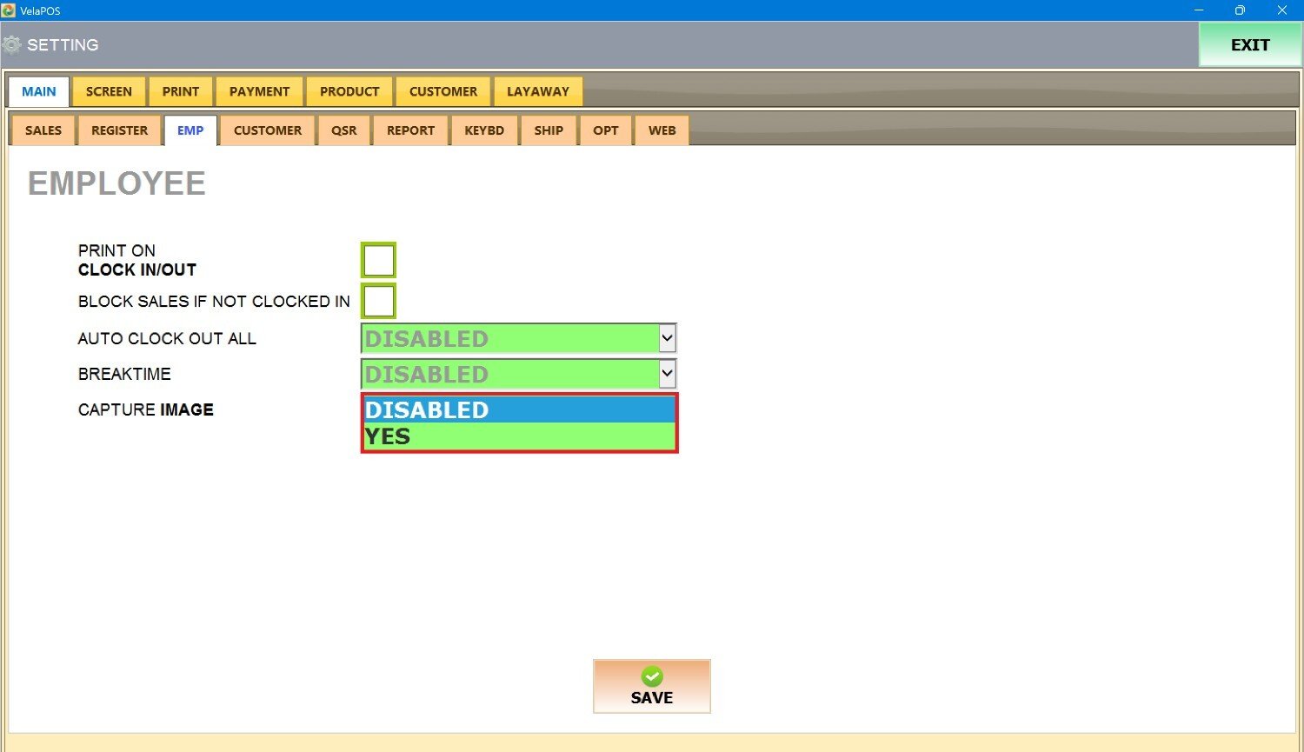Viewport: 1304px width, 752px height.
Task: Check Block Sales If Not Clocked In
Action: click(378, 301)
